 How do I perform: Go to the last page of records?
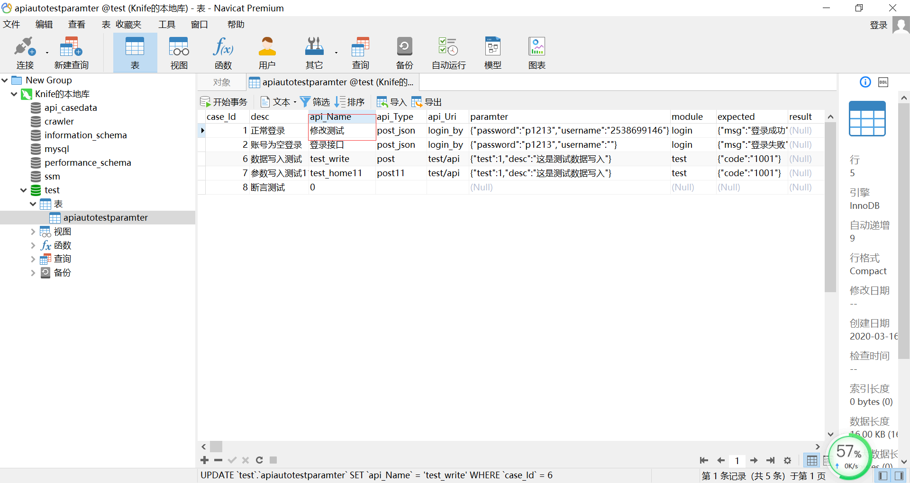click(x=771, y=460)
